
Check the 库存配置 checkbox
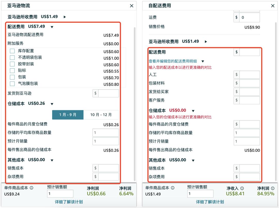coord(12,51)
